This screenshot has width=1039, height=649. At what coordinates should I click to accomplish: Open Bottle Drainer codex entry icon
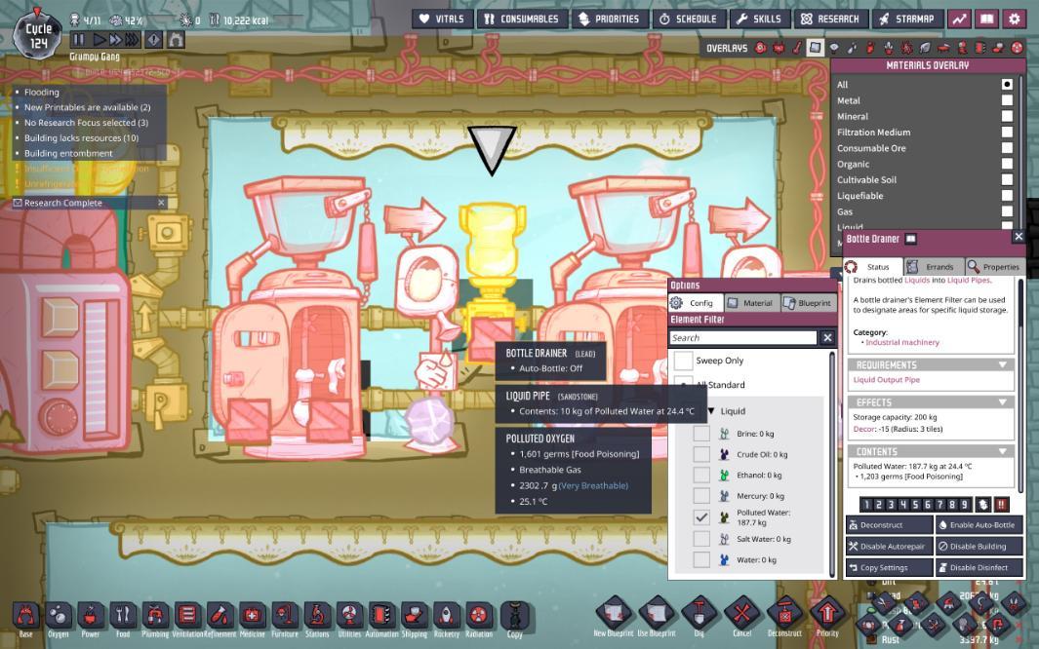(911, 239)
